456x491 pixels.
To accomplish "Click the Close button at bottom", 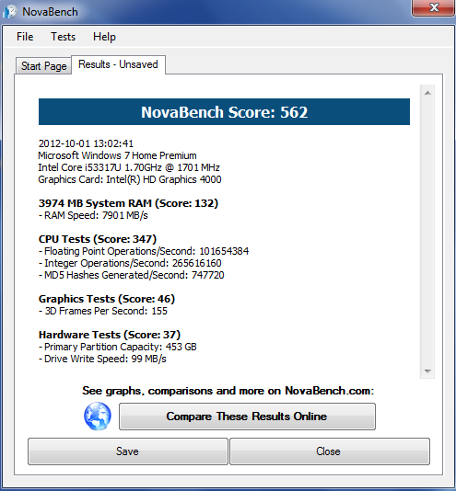I will point(330,451).
